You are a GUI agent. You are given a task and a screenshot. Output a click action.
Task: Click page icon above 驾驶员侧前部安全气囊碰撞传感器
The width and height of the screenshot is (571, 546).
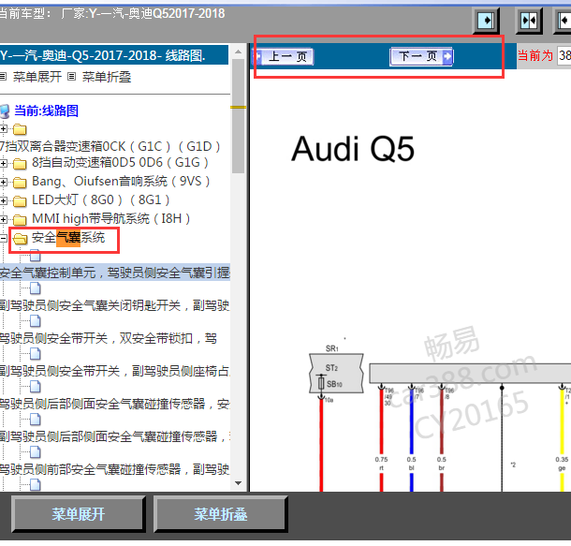coord(35,452)
